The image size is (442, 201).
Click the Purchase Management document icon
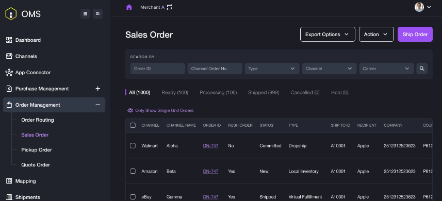point(9,89)
